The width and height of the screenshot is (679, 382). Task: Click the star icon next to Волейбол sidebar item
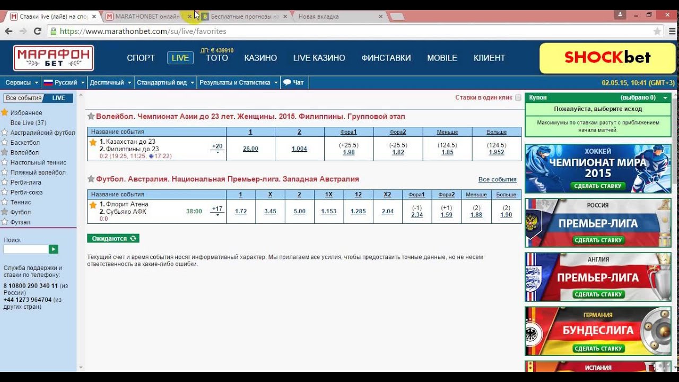pyautogui.click(x=5, y=152)
